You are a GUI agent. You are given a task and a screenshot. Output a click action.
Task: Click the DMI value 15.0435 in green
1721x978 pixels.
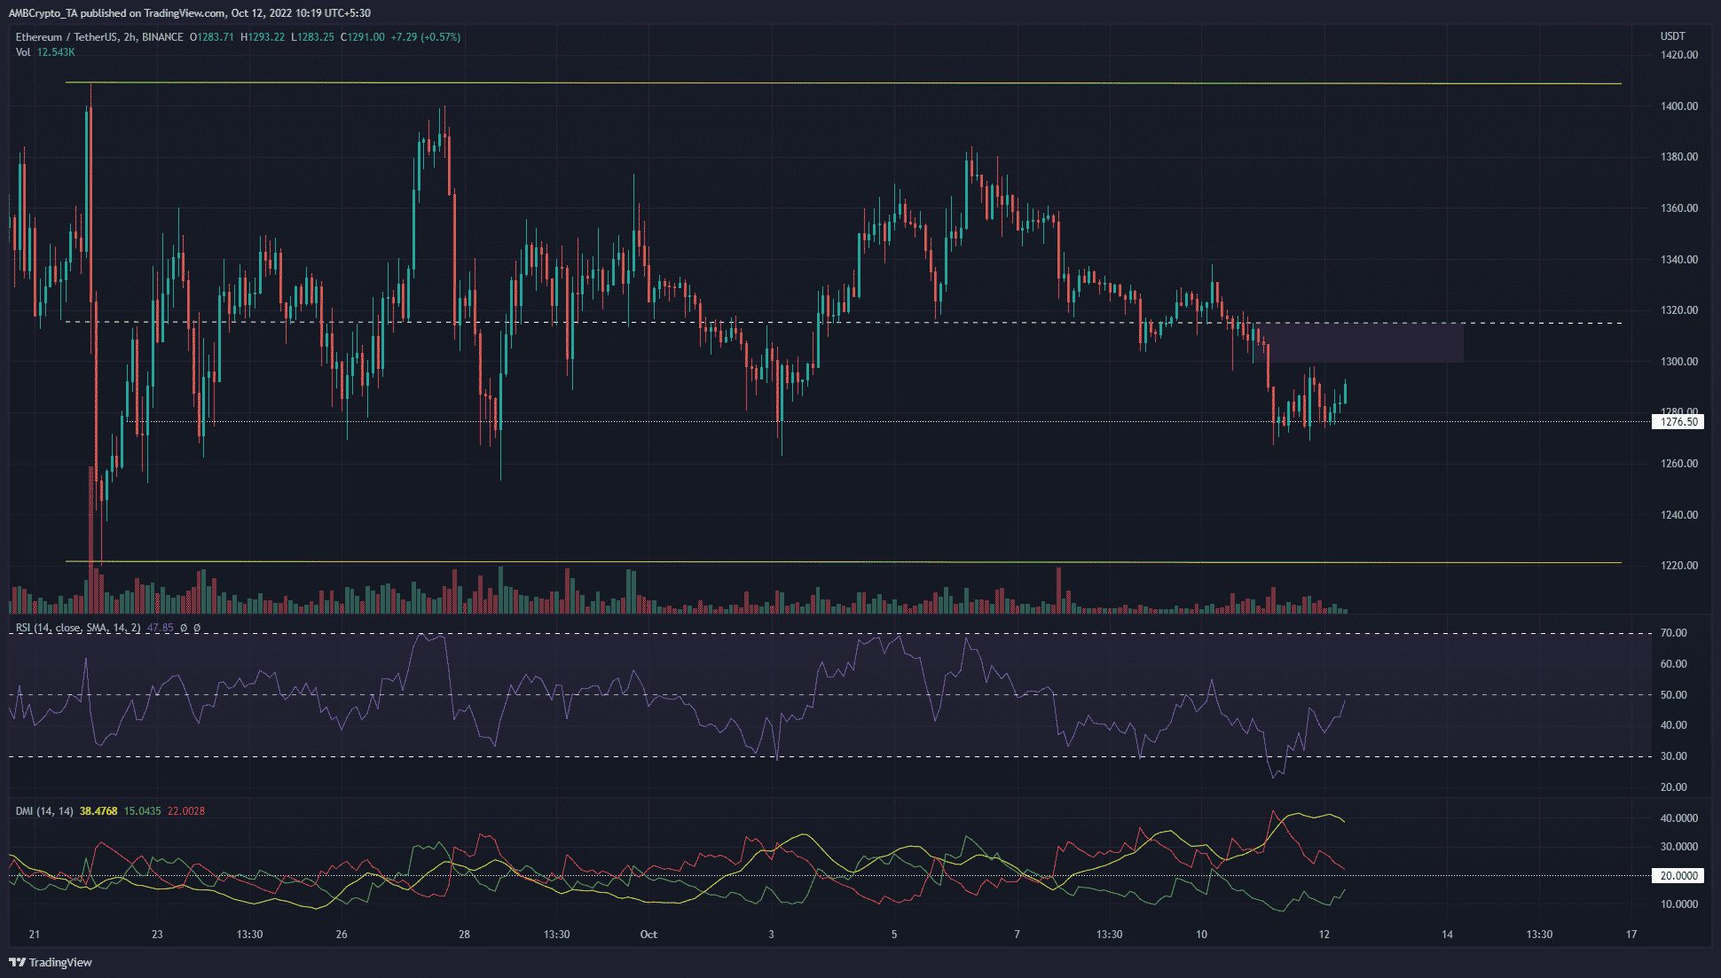142,811
